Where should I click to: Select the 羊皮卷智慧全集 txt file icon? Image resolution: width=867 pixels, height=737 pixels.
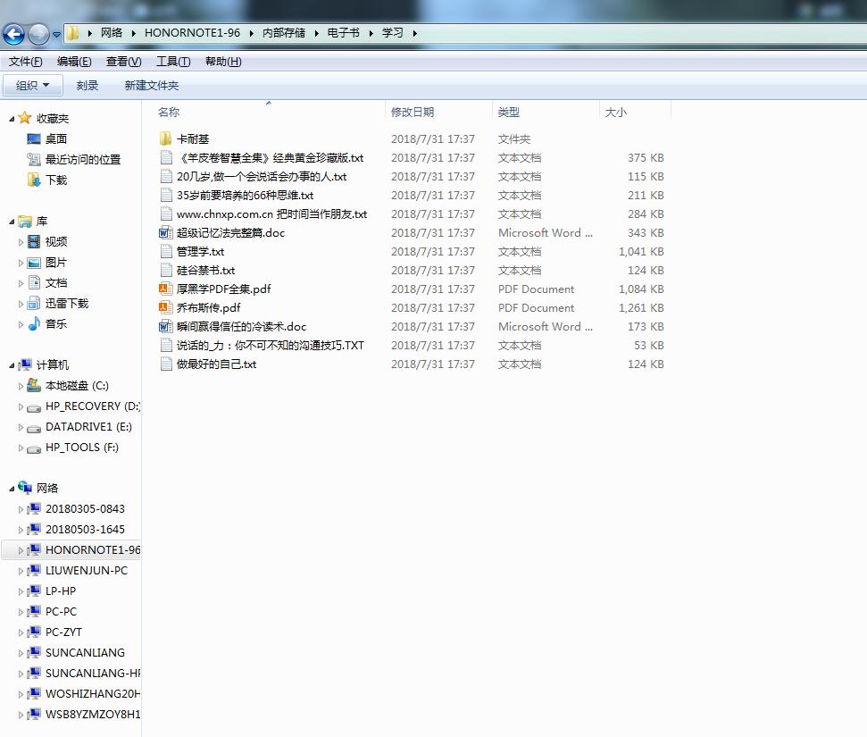point(166,158)
